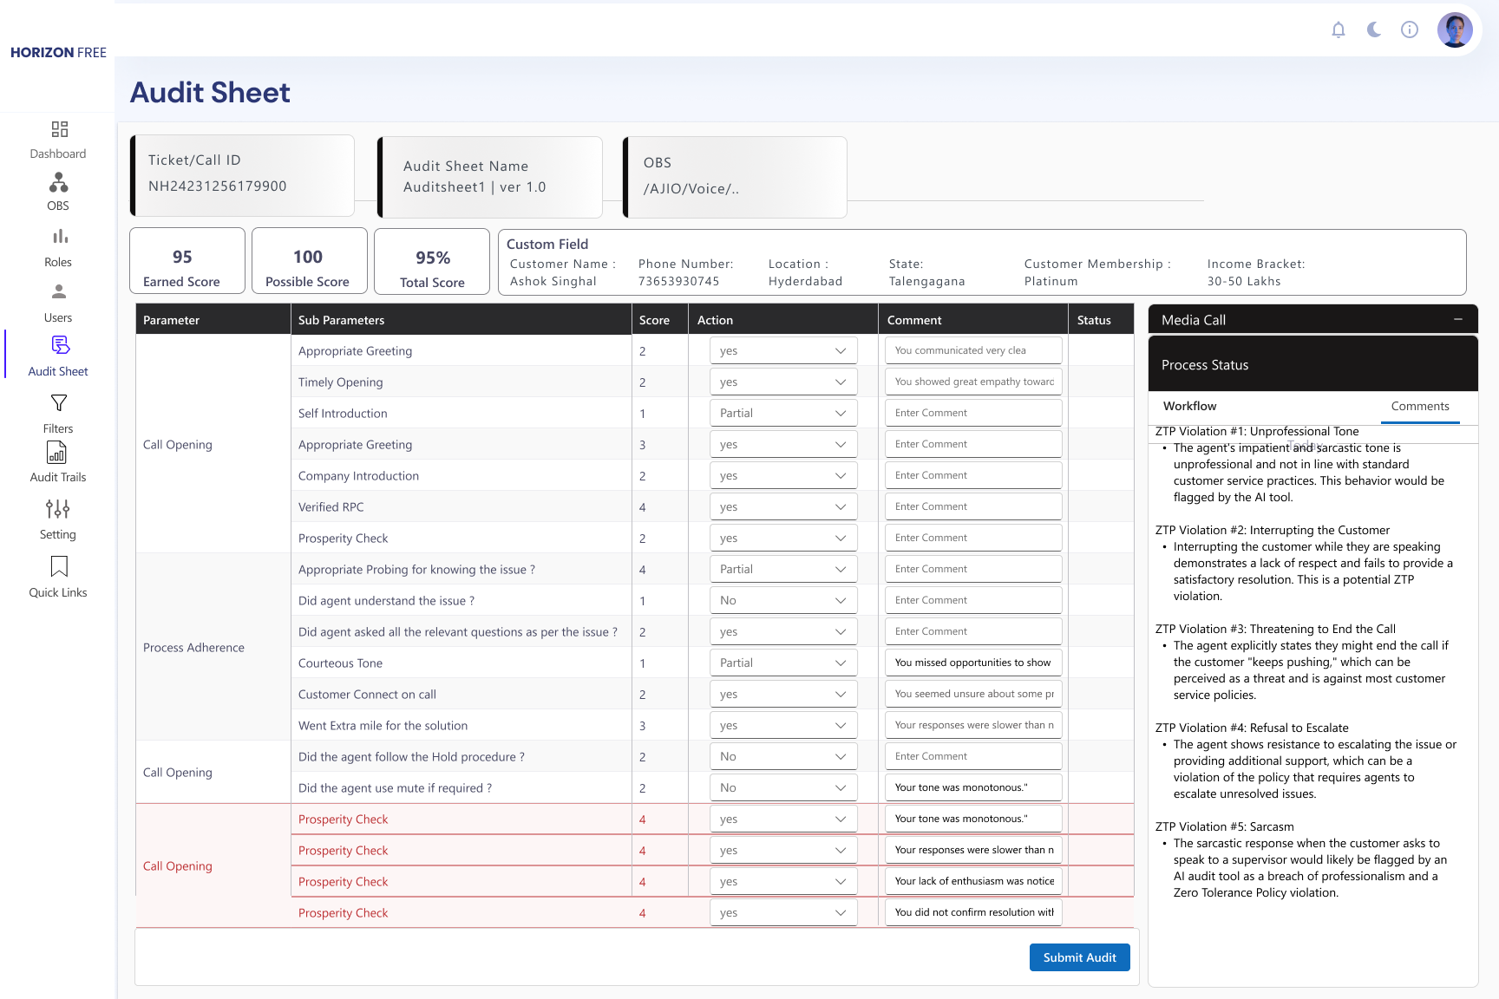Screen dimensions: 1499x999
Task: Toggle dark mode moon icon
Action: click(x=1374, y=30)
